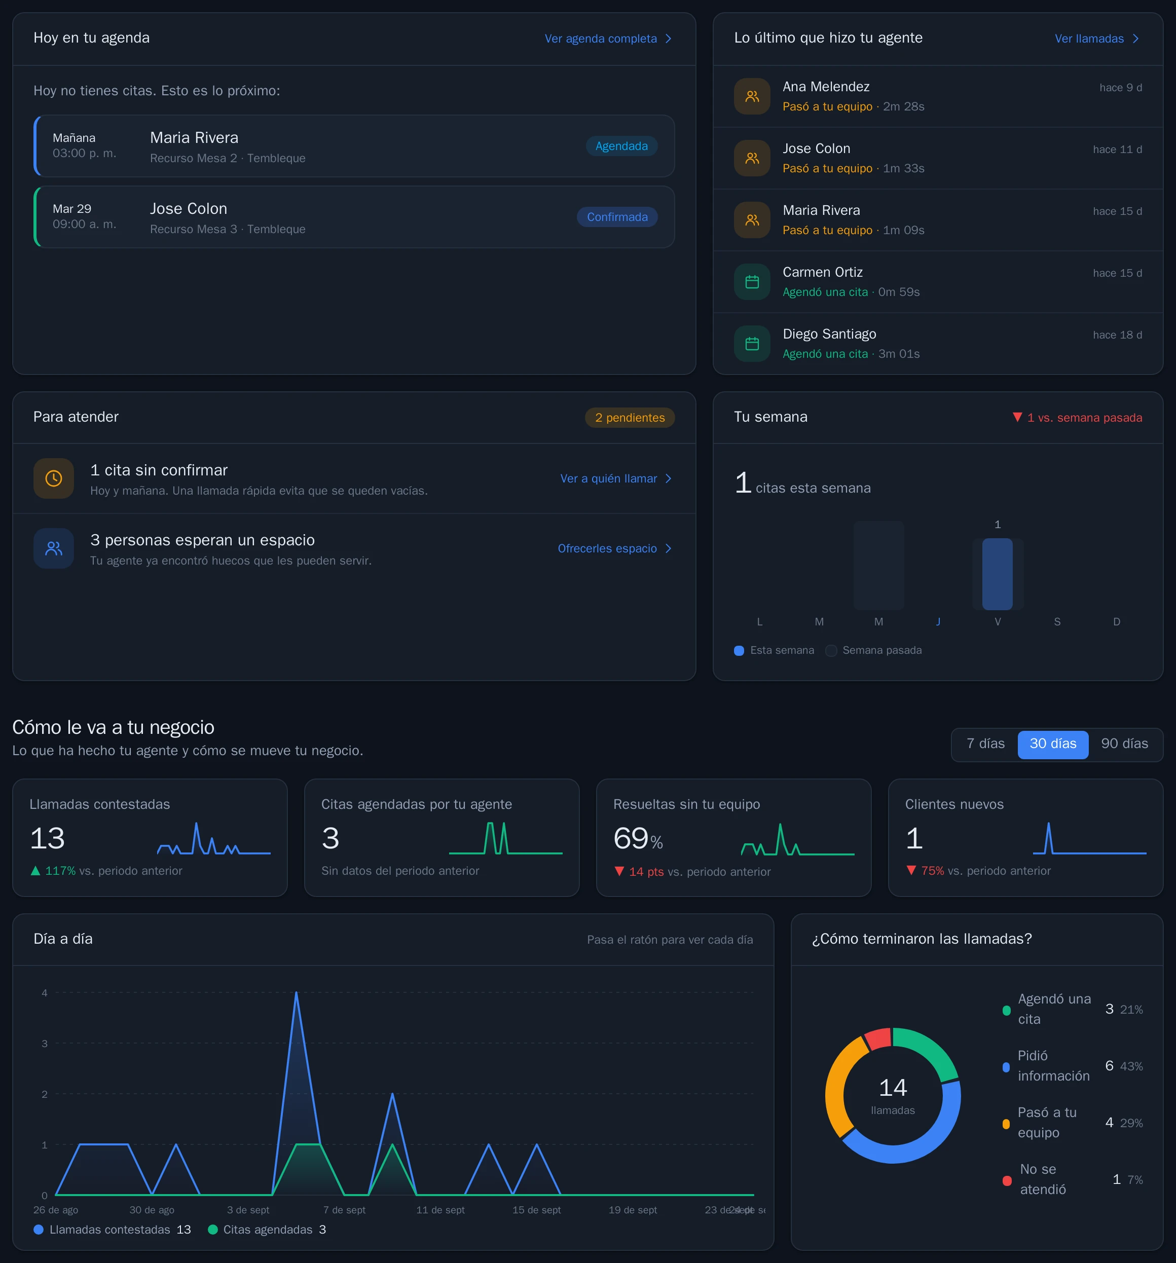Click the donut chart showing 14 llamadas

tap(893, 1095)
